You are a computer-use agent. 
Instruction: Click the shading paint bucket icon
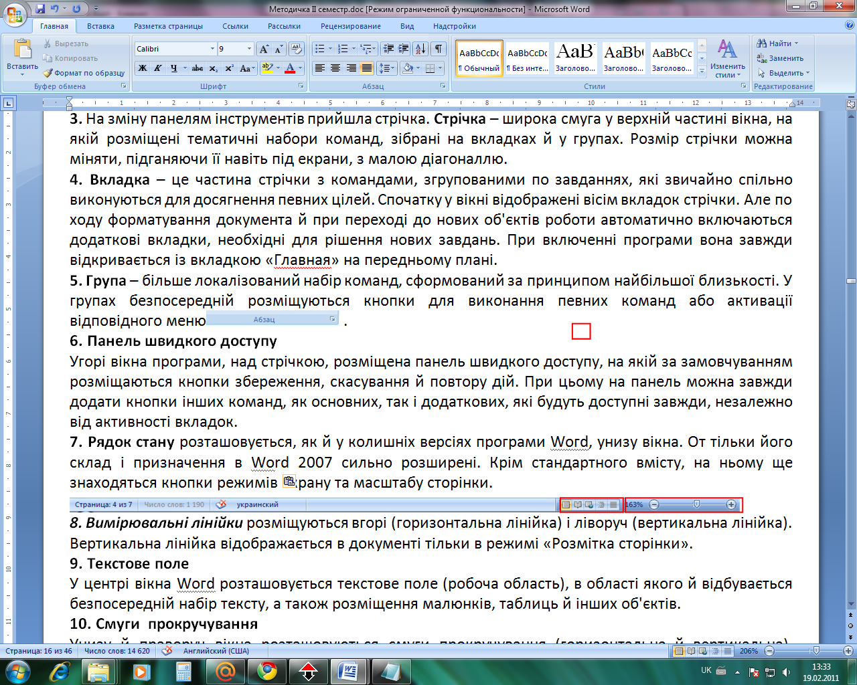(x=407, y=68)
